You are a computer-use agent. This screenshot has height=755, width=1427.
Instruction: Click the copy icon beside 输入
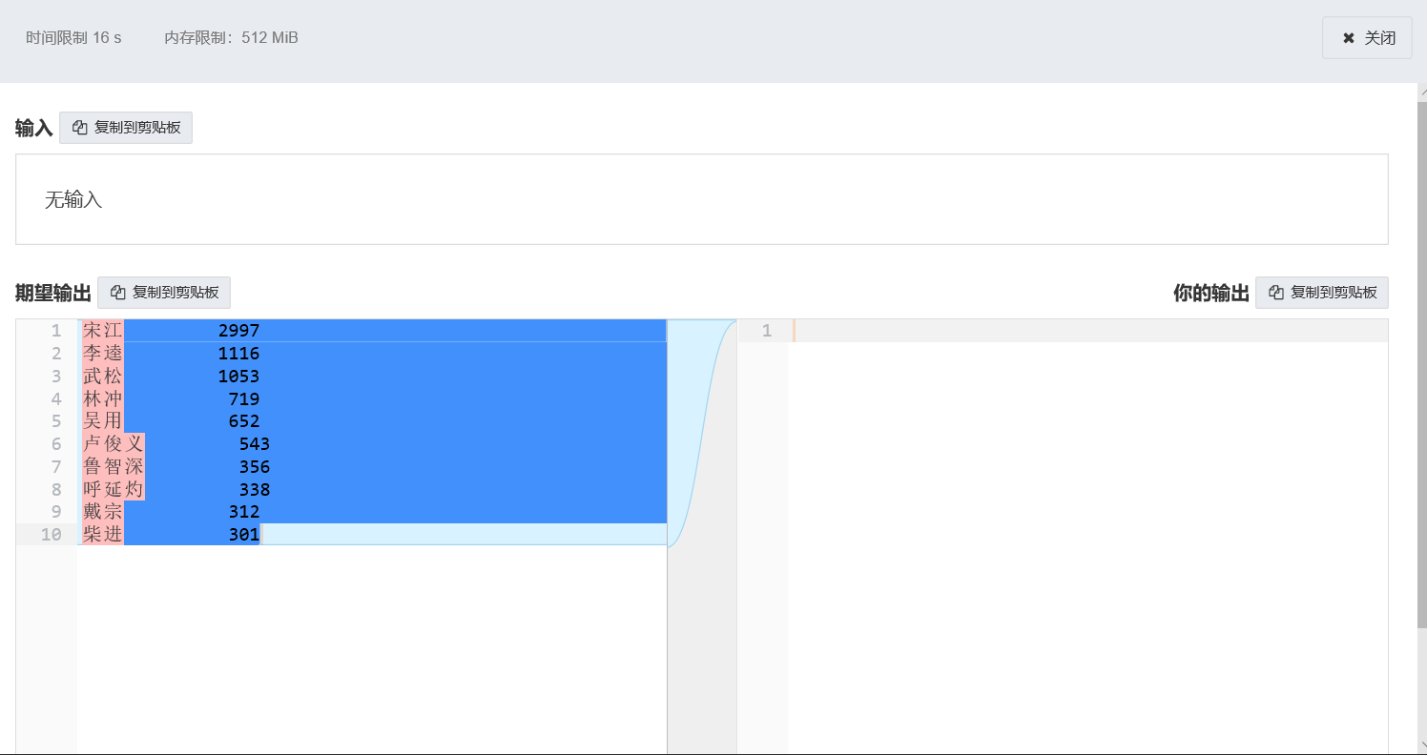pos(80,128)
